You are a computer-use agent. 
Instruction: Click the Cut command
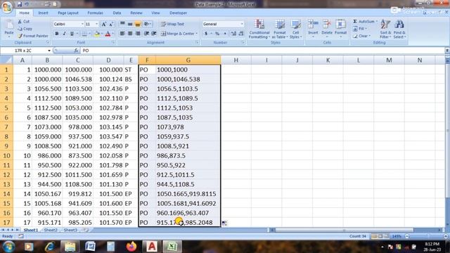pos(24,22)
